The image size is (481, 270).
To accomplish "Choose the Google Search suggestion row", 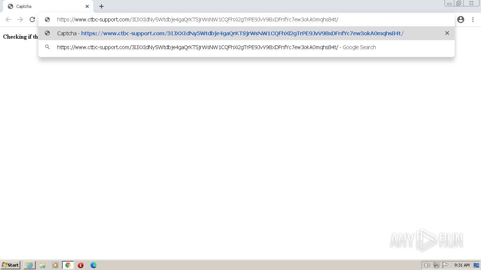I will (x=247, y=47).
